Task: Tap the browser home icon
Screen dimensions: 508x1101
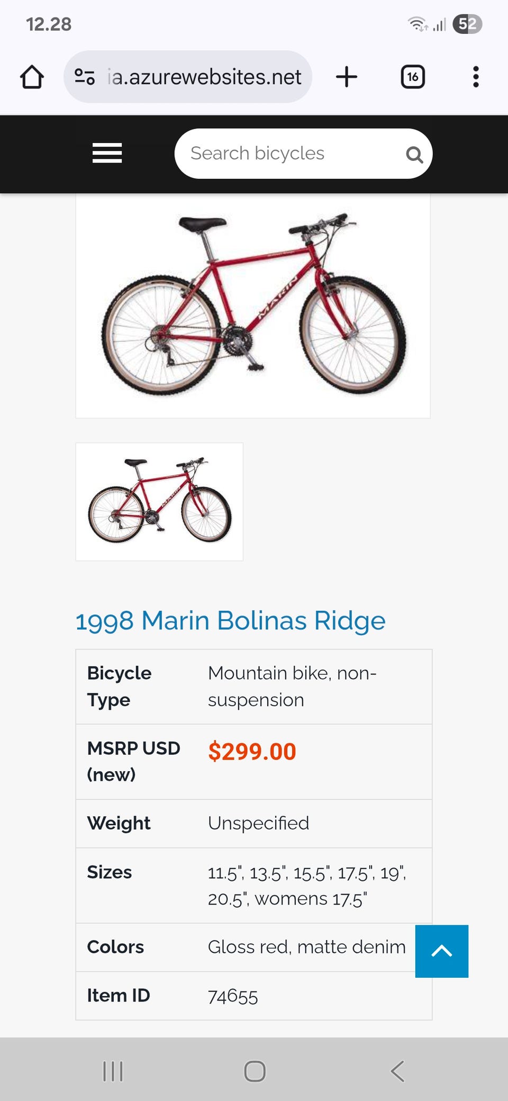Action: [x=32, y=77]
